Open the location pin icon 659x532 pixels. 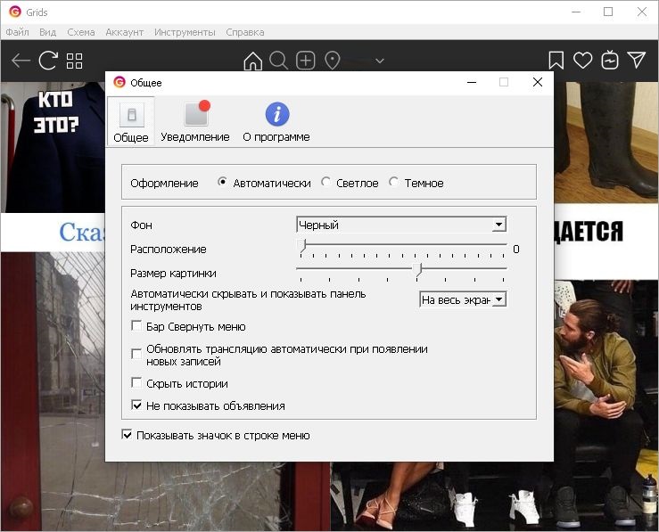[x=333, y=61]
